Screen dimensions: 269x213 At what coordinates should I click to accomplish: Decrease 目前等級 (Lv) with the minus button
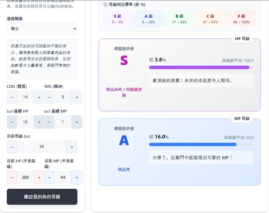[x=12, y=147]
